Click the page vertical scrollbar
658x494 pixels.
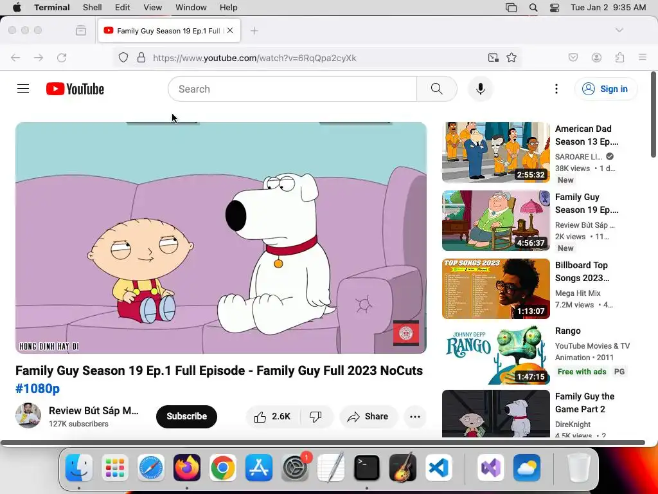(654, 116)
